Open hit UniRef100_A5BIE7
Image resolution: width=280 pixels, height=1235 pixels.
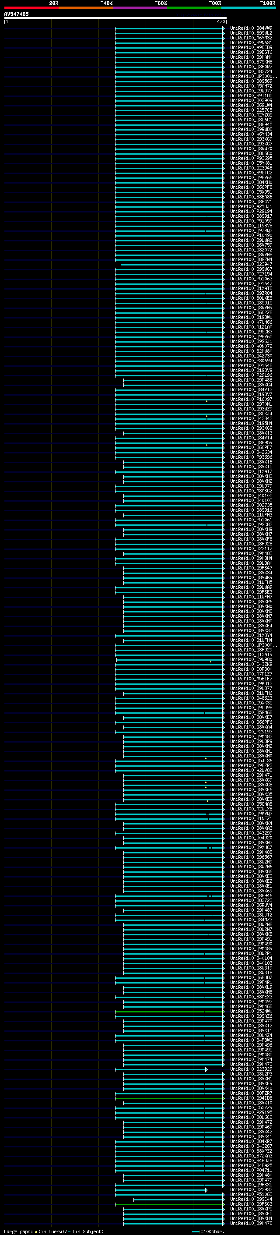(x=251, y=679)
